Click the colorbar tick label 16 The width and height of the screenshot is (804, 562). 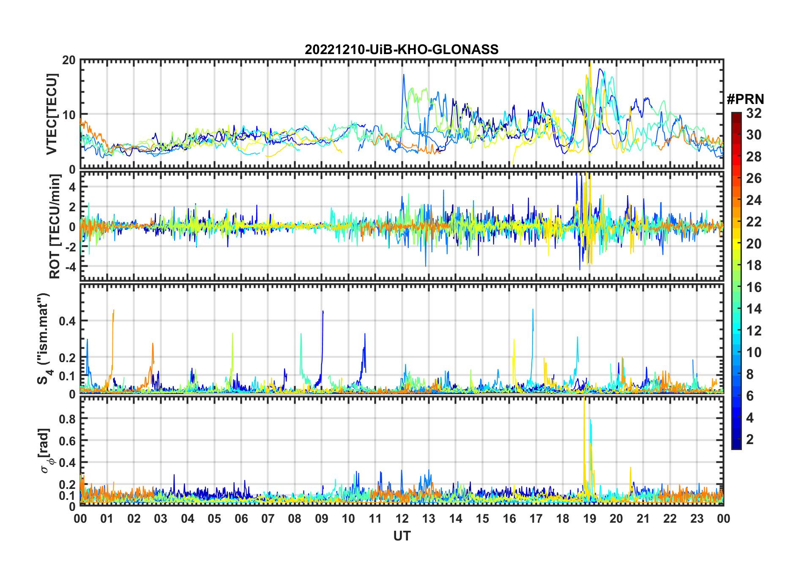click(x=754, y=287)
